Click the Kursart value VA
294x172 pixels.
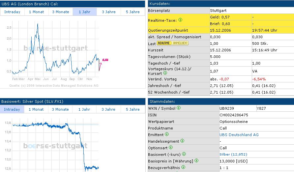[255, 71]
